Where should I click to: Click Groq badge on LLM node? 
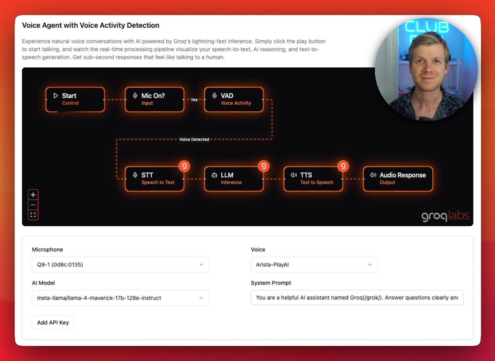(x=263, y=166)
